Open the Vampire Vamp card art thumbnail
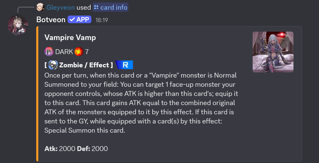 (273, 52)
